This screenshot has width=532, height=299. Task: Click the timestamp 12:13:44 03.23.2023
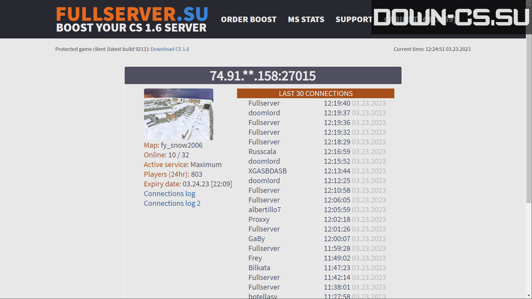point(355,171)
